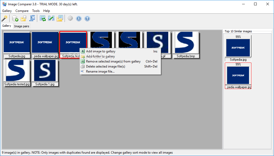Viewport: 274px width, 156px height.
Task: Click rename icon beside Rename image file
Action: point(83,72)
